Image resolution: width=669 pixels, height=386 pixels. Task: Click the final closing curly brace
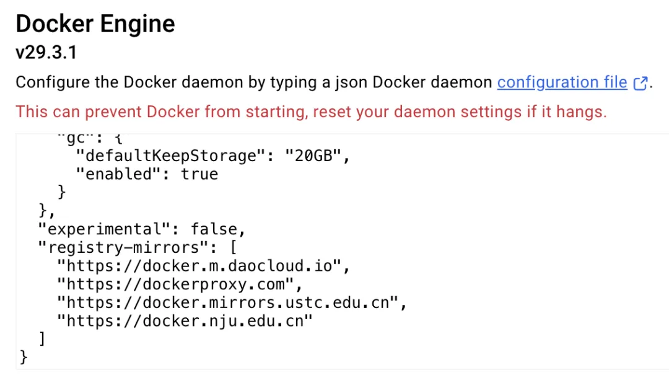click(24, 357)
